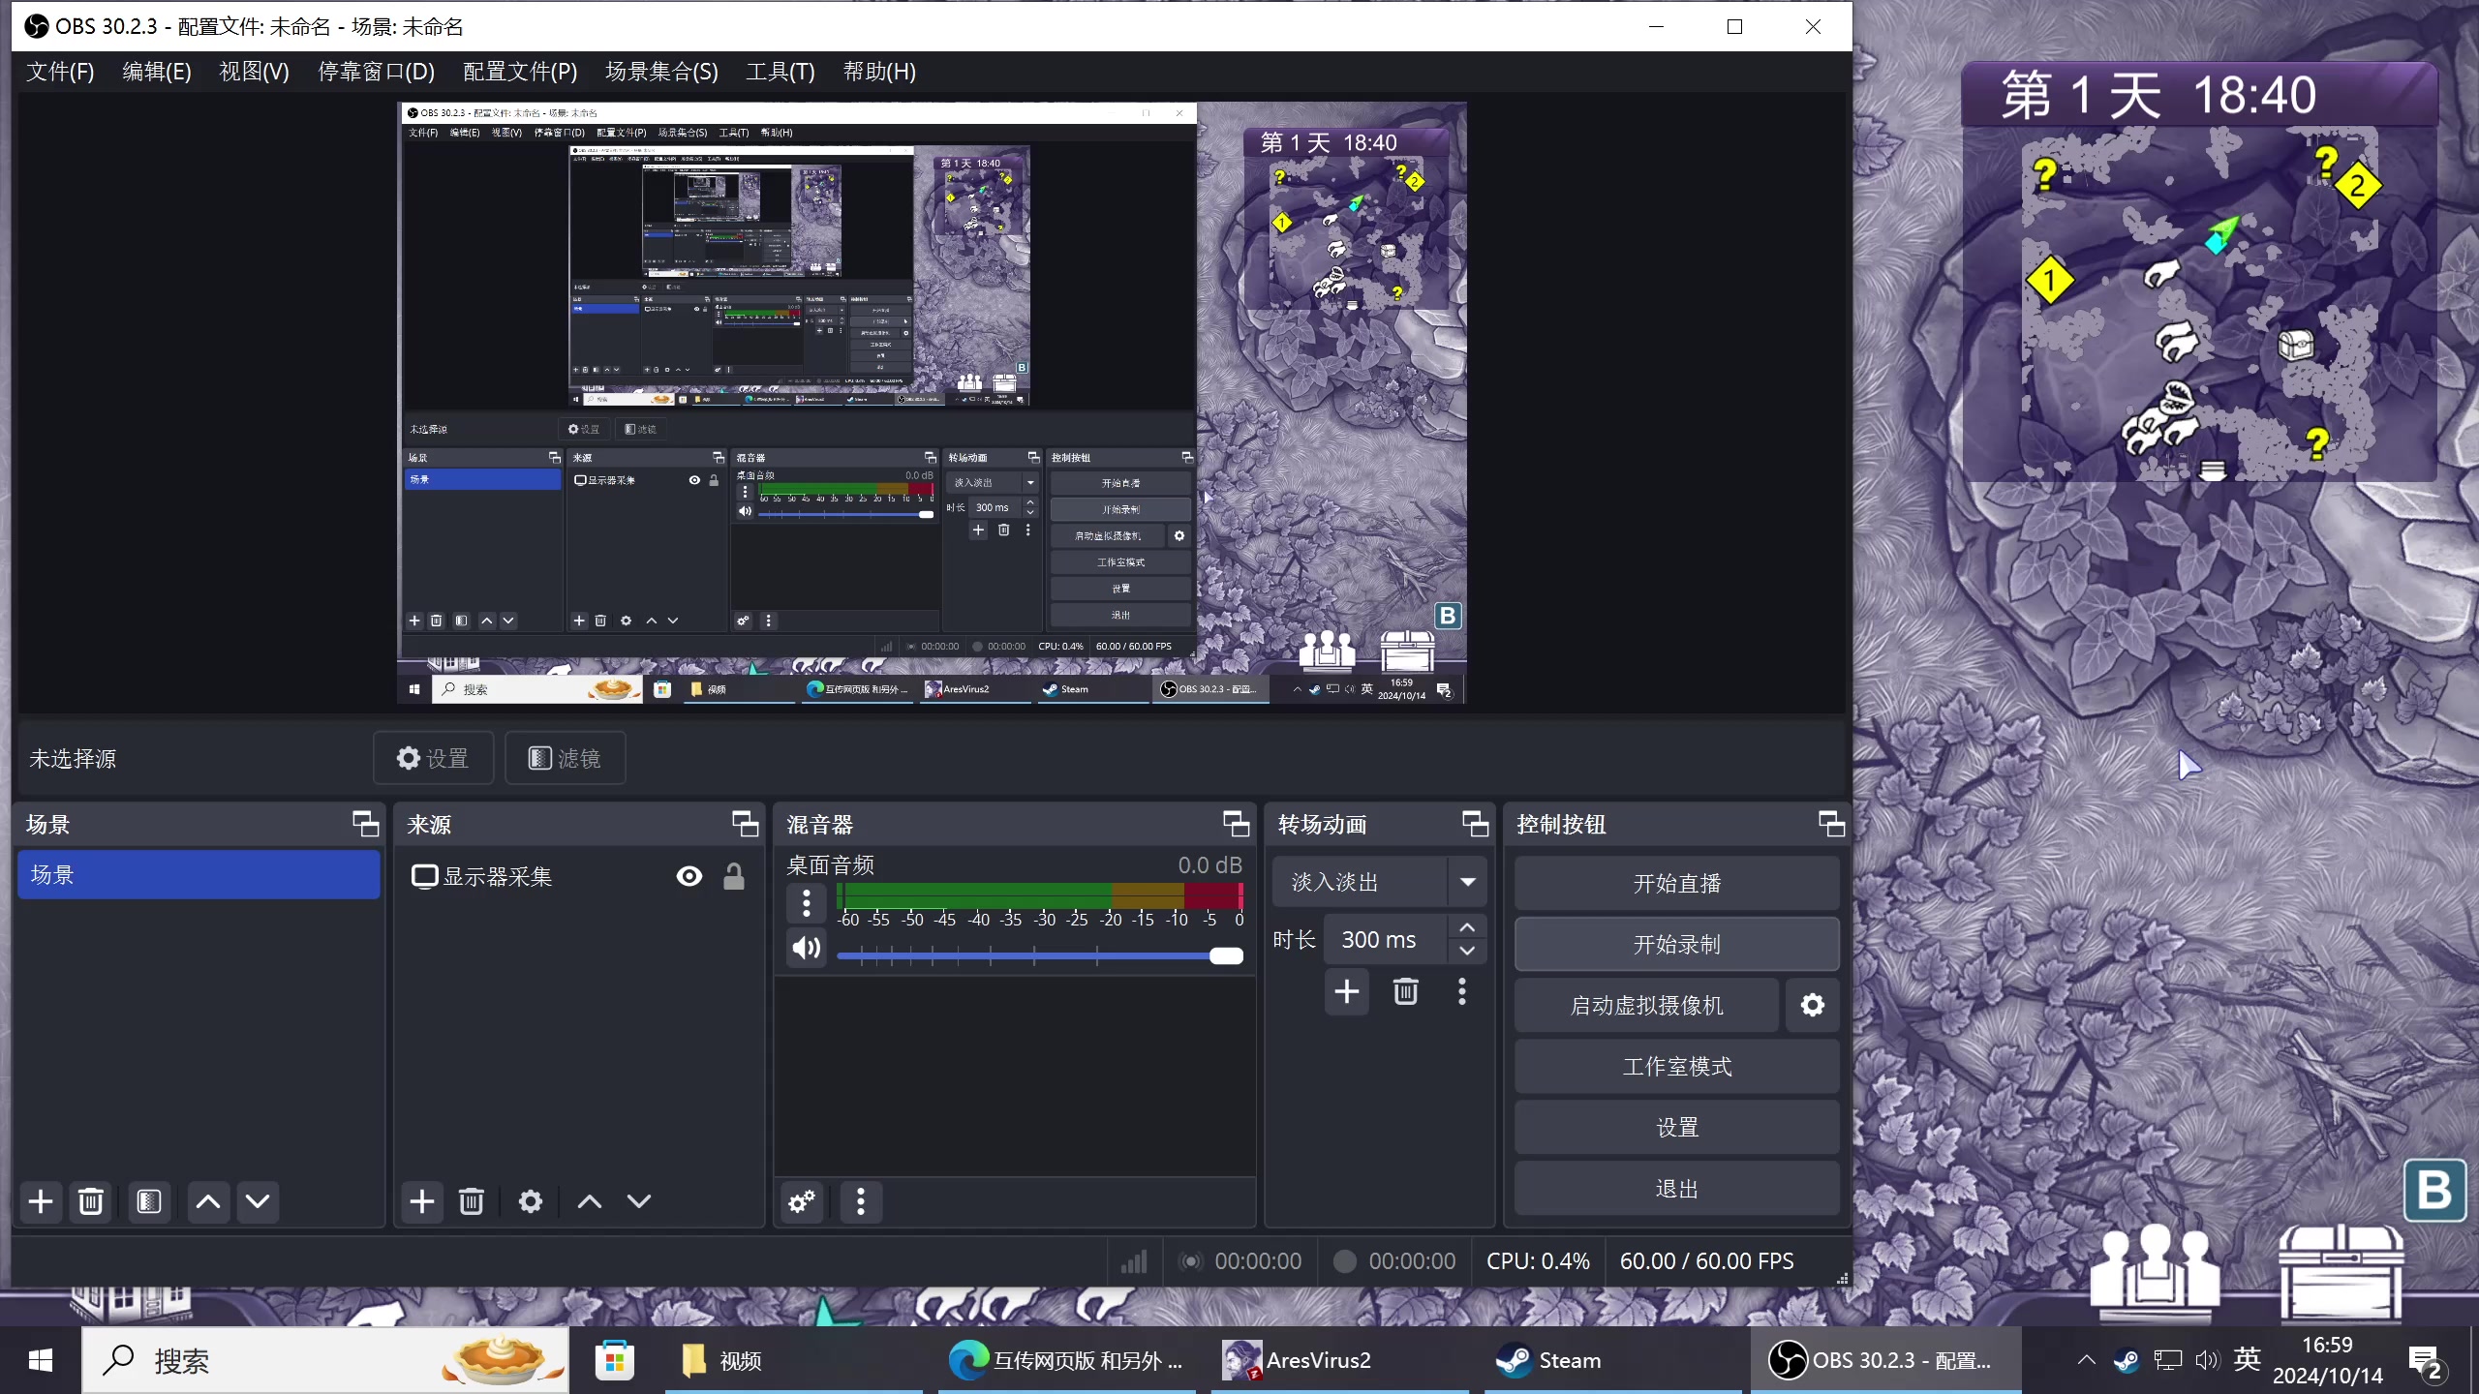The height and width of the screenshot is (1394, 2479).
Task: Open advanced audio properties gears icon
Action: click(x=803, y=1201)
